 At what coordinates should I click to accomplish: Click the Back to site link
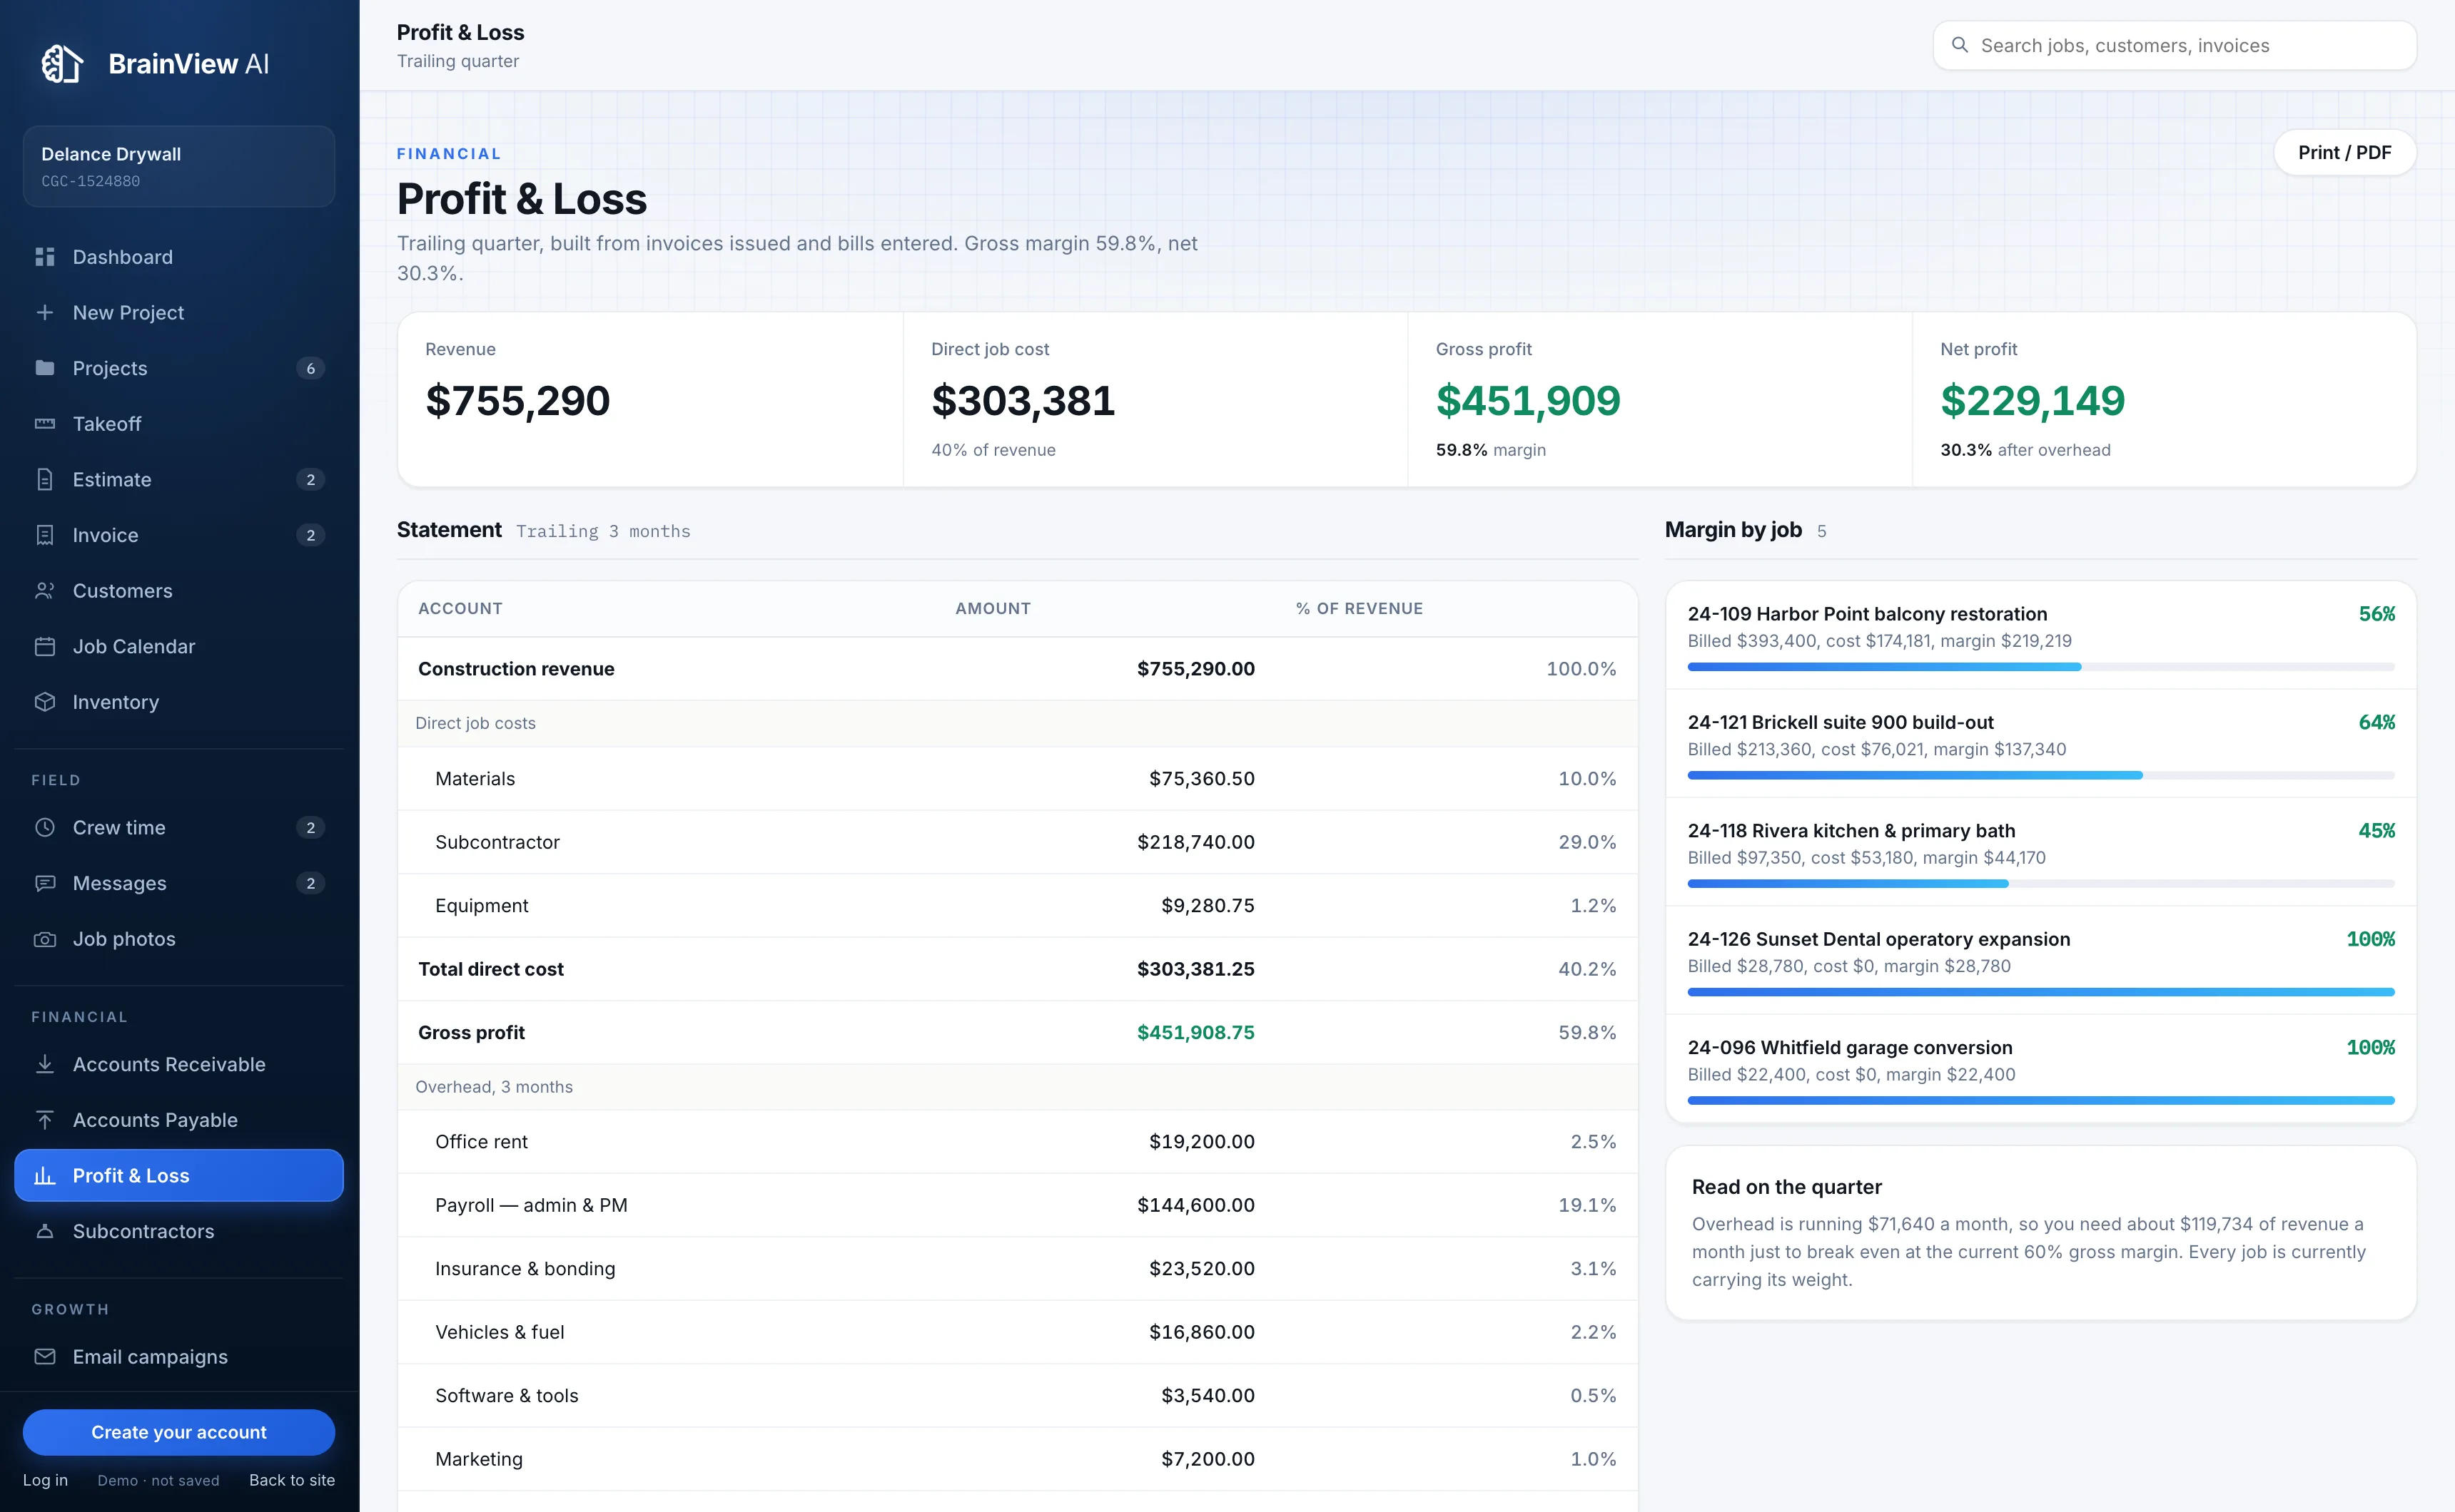coord(292,1480)
